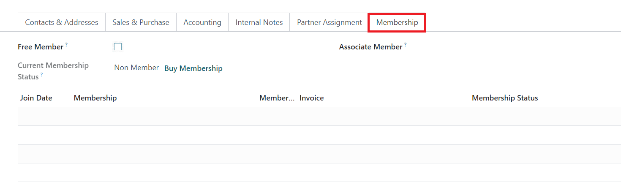
Task: Click the Non Member status value
Action: [136, 68]
